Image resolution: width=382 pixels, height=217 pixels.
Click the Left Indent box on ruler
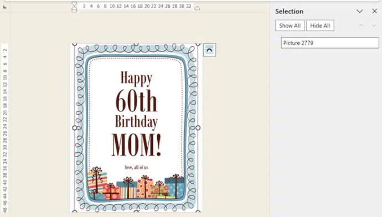click(x=74, y=11)
